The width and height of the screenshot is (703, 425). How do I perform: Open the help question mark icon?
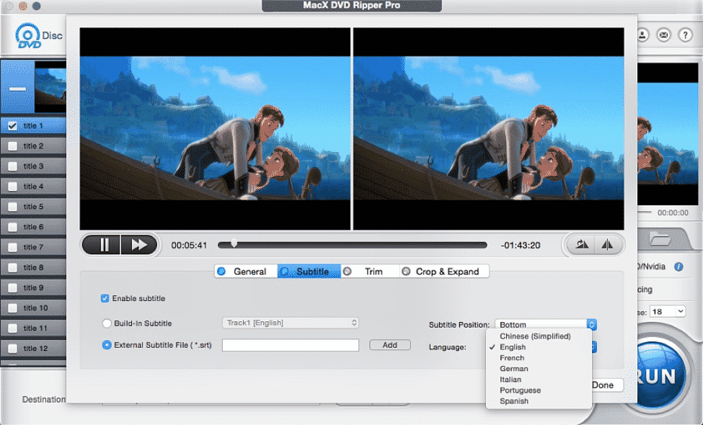[x=684, y=35]
